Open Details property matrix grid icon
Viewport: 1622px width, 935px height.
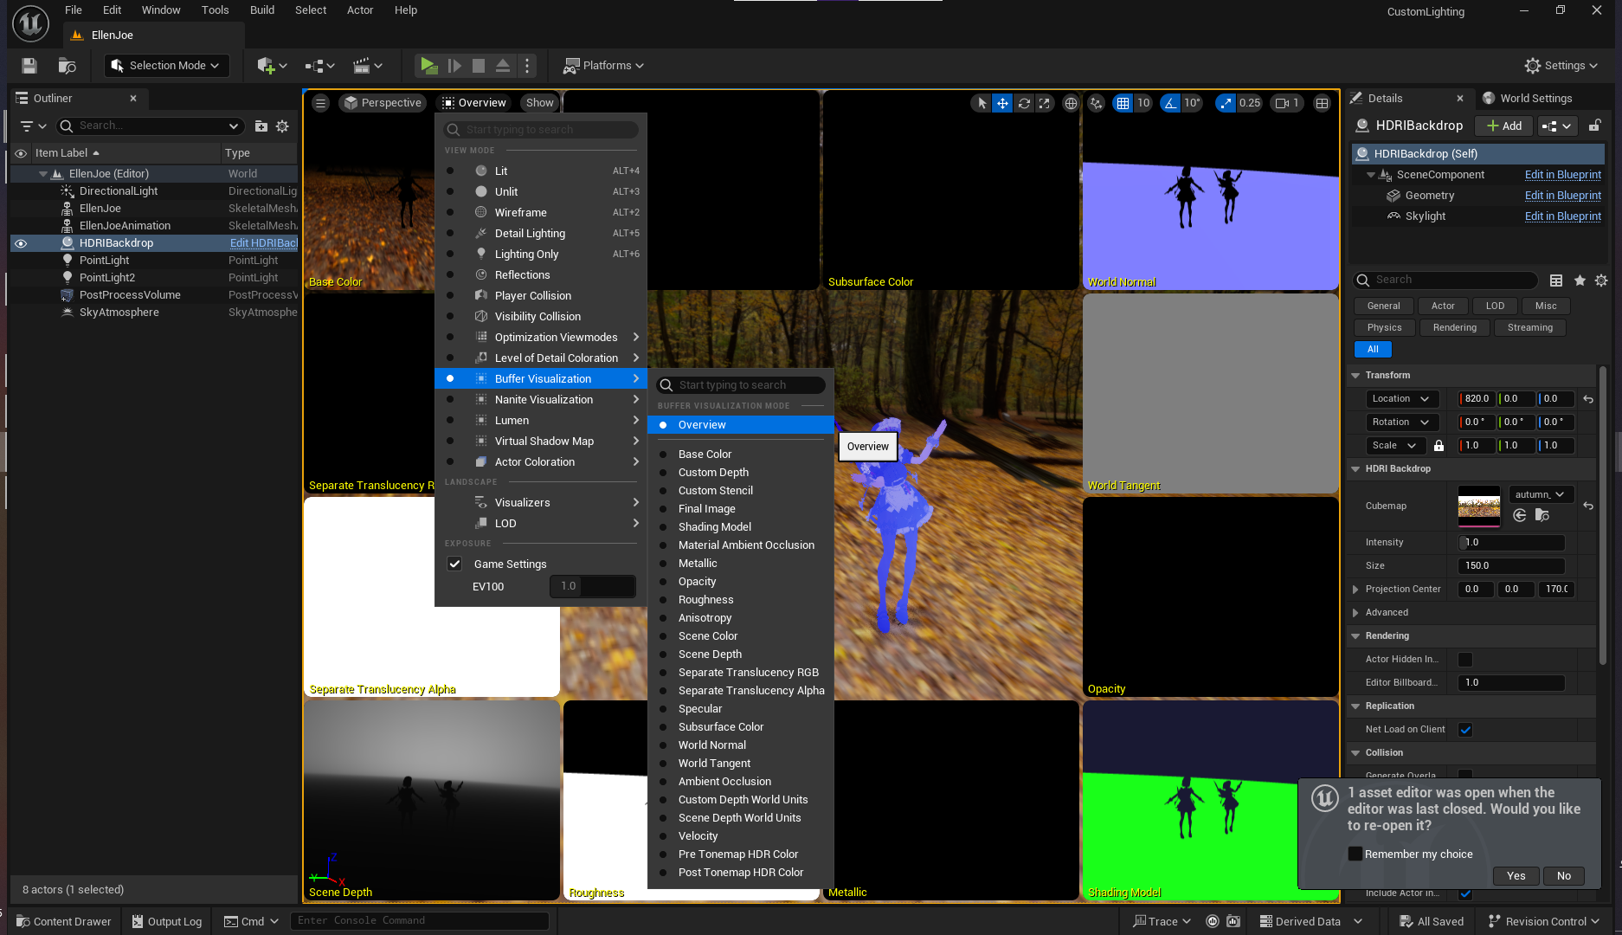pos(1556,280)
